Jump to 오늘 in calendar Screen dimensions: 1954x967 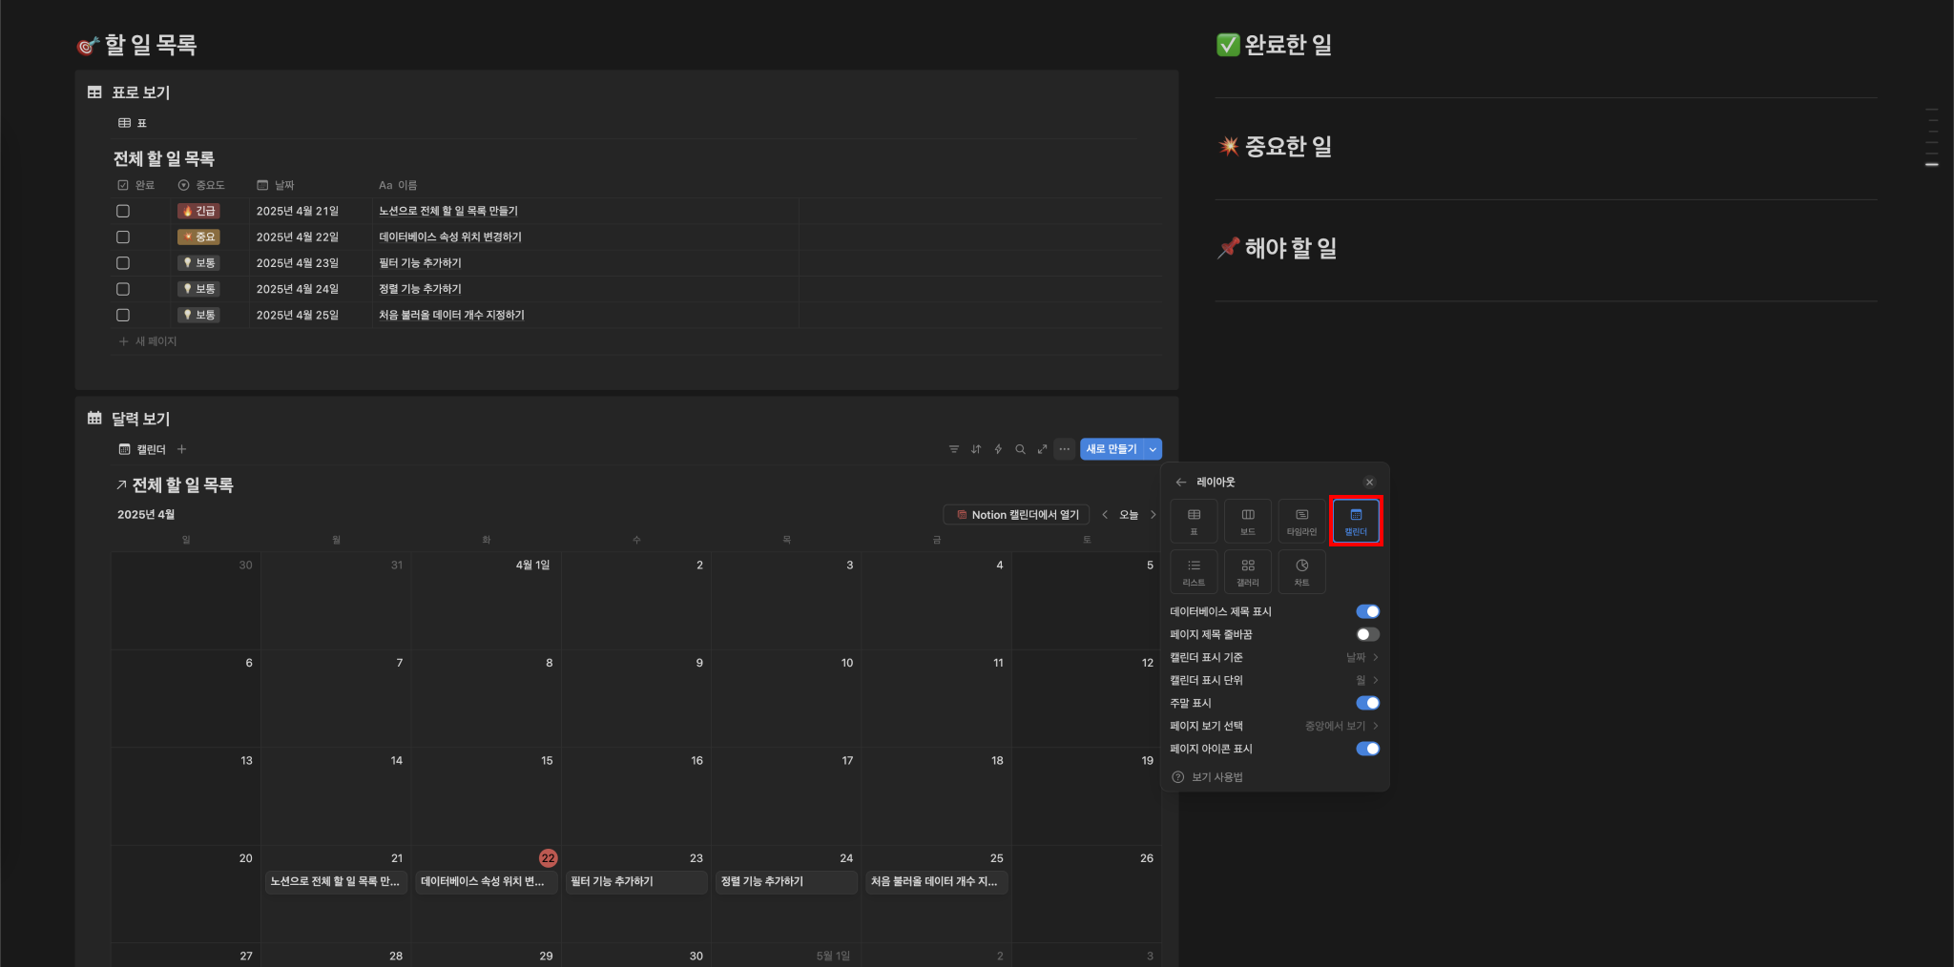click(x=1129, y=515)
